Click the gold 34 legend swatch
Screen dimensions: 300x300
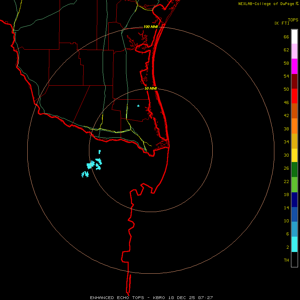pyautogui.click(x=294, y=141)
